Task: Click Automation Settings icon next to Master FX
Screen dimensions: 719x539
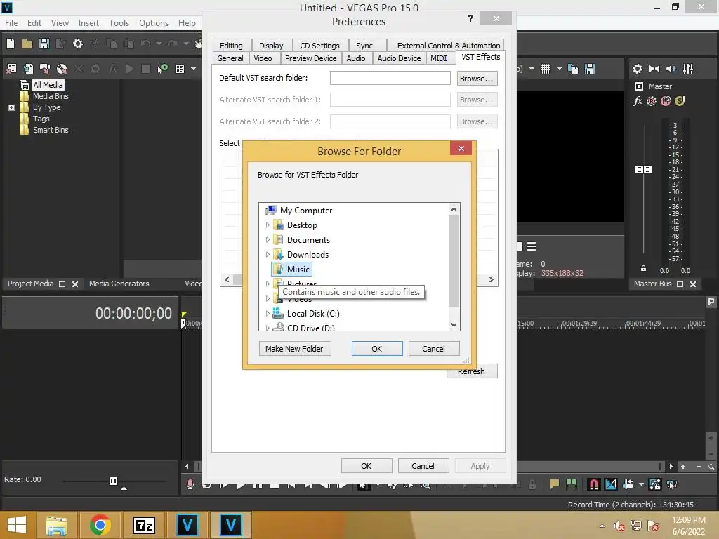Action: pos(652,101)
